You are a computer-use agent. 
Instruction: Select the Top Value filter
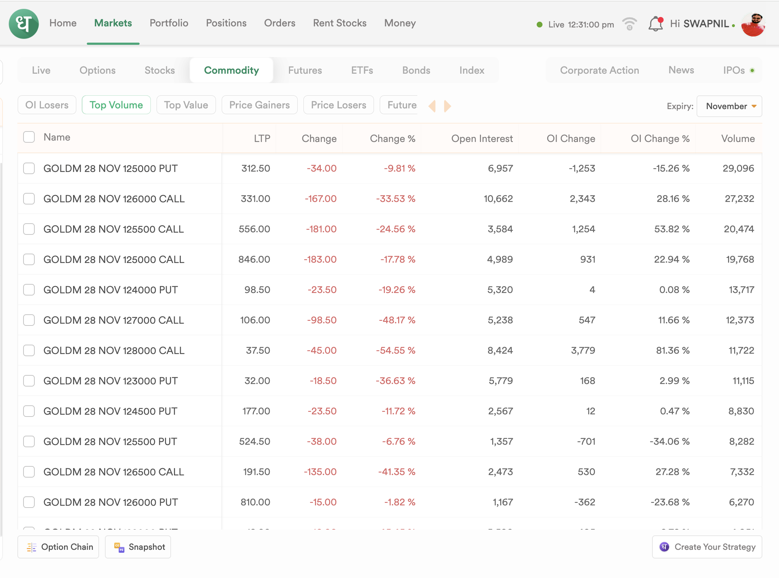pos(186,105)
